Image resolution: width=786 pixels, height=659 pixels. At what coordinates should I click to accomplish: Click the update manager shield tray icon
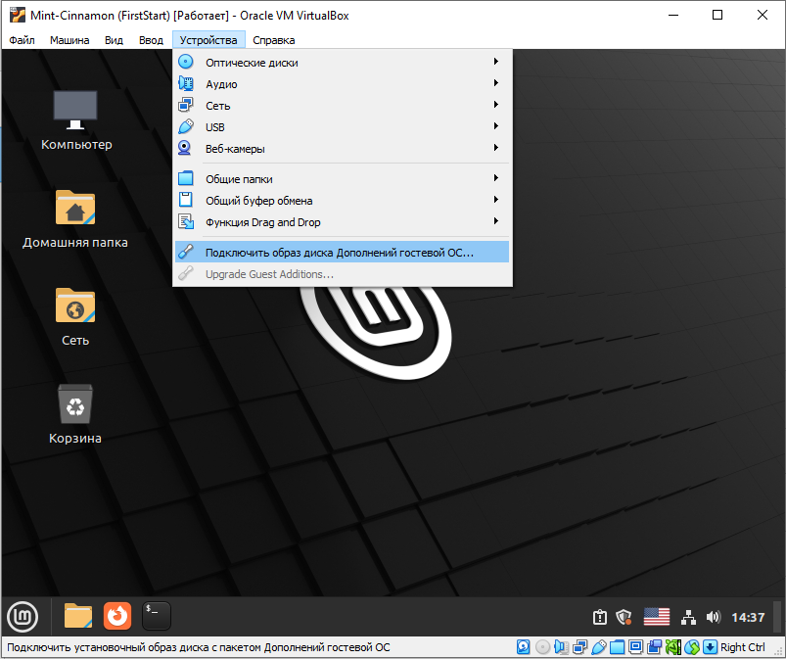[624, 617]
